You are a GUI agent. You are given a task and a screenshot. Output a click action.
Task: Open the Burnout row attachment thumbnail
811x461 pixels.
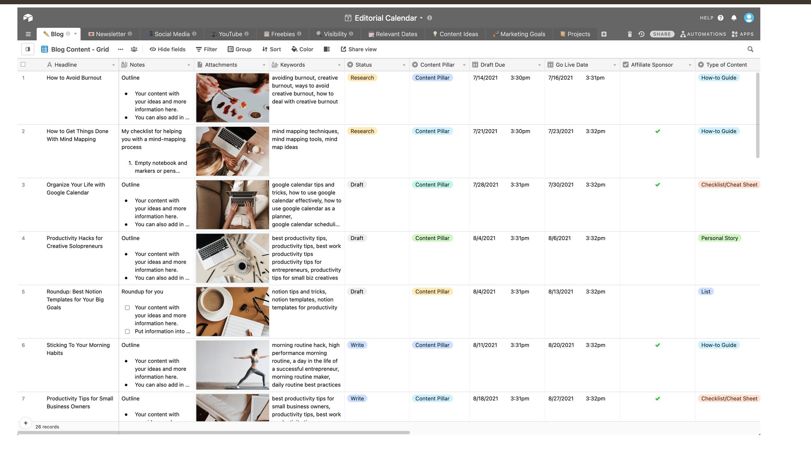pos(232,97)
